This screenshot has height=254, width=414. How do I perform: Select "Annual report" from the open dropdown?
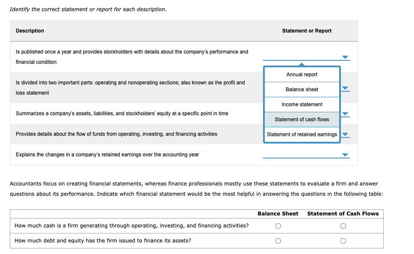[302, 74]
